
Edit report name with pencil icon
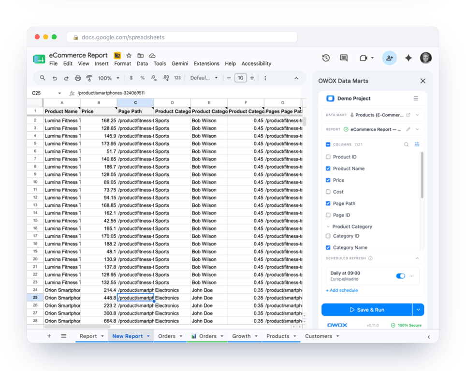click(408, 129)
